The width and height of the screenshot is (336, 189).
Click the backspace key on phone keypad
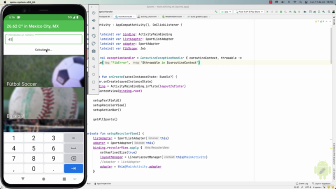pyautogui.click(x=73, y=159)
